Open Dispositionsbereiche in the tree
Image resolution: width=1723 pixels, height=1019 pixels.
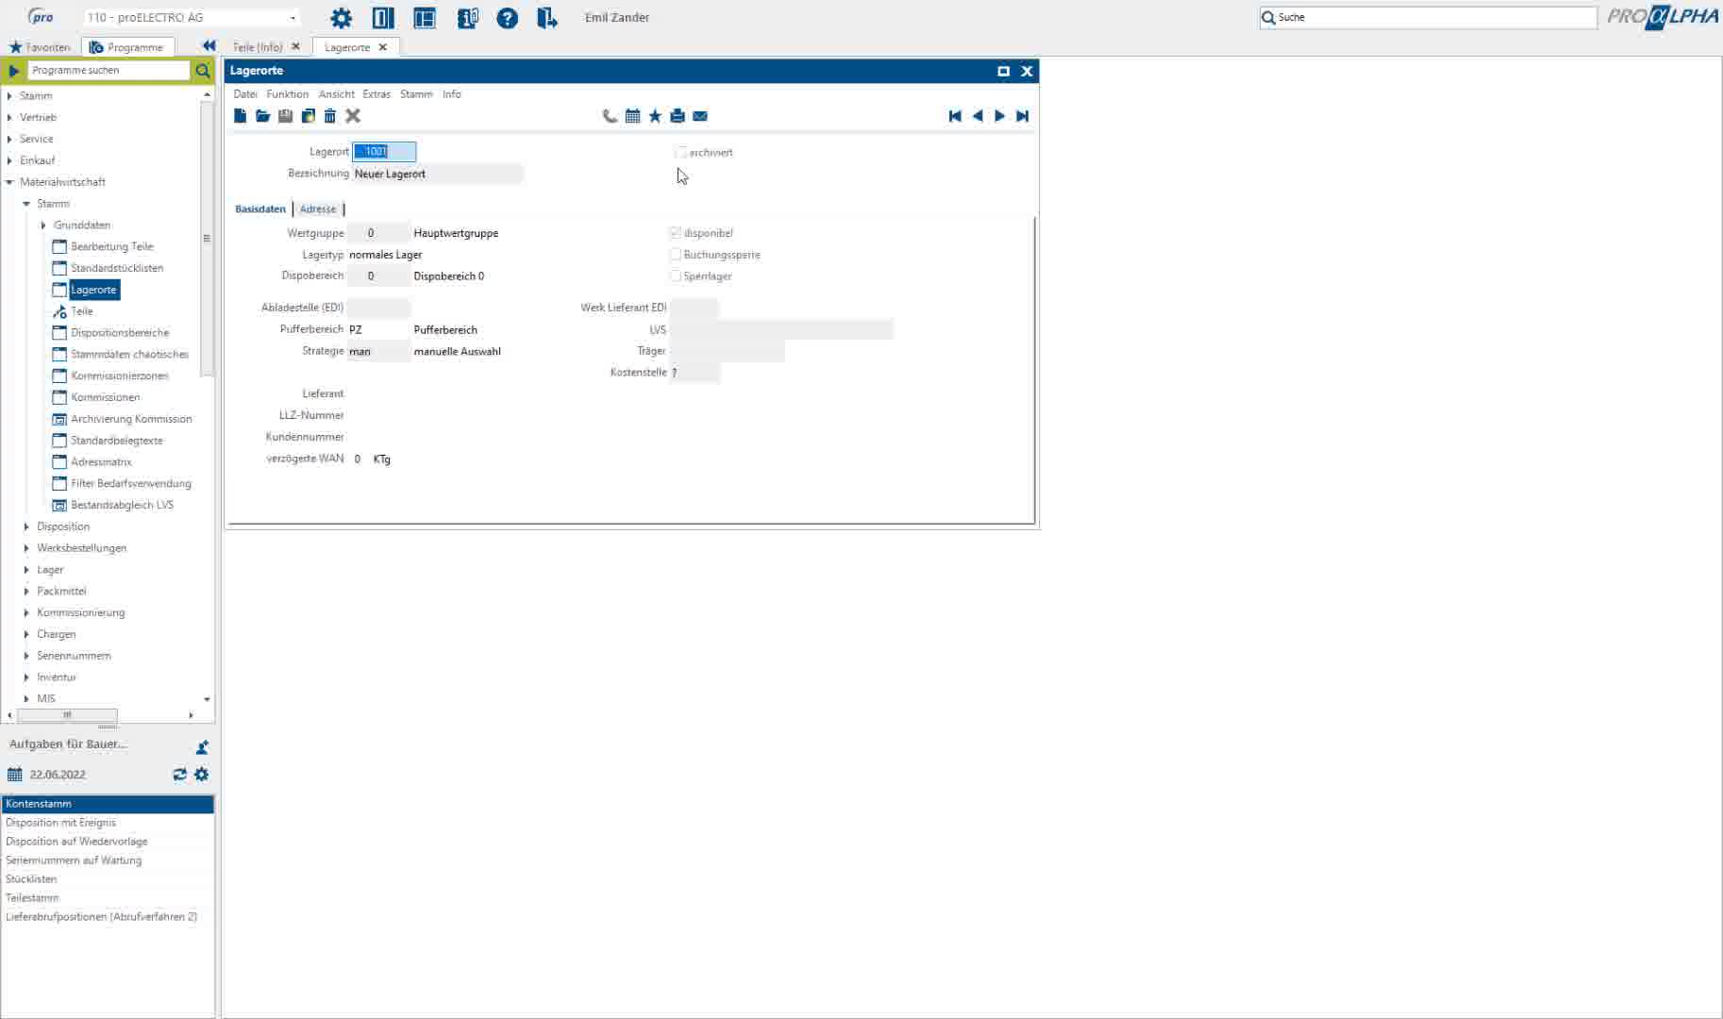120,333
